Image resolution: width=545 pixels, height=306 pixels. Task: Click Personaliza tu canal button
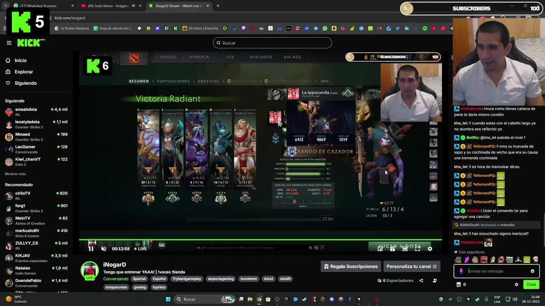pos(411,266)
